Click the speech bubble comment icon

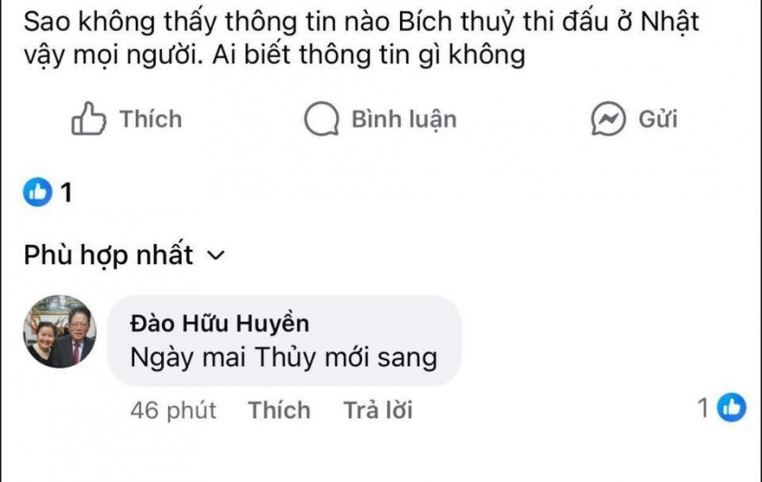[x=320, y=119]
